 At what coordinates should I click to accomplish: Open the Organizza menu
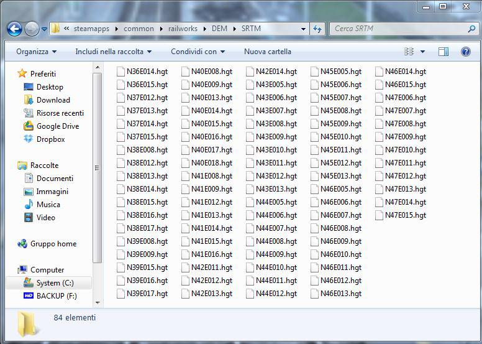(36, 52)
